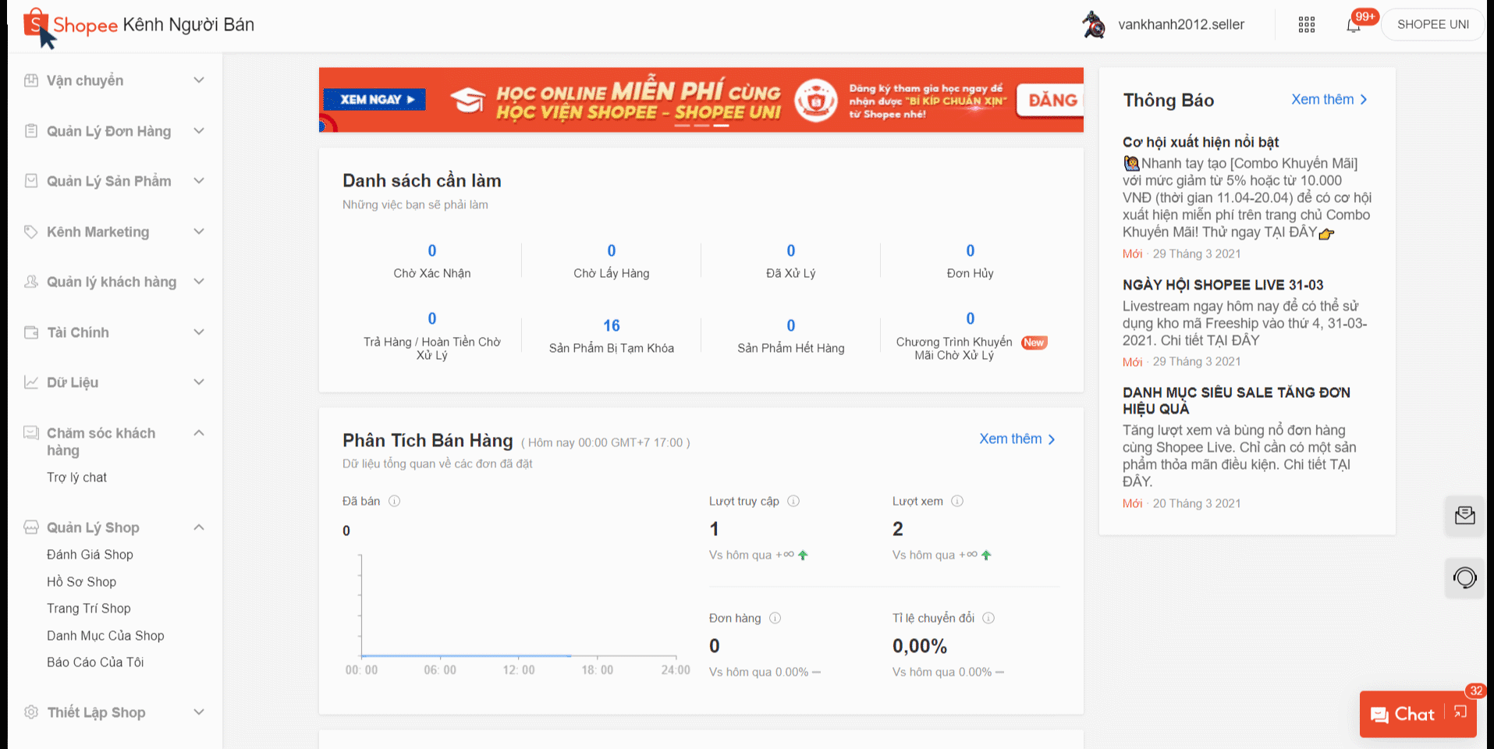
Task: Expand the chat window icon beside Chat
Action: point(1460,712)
